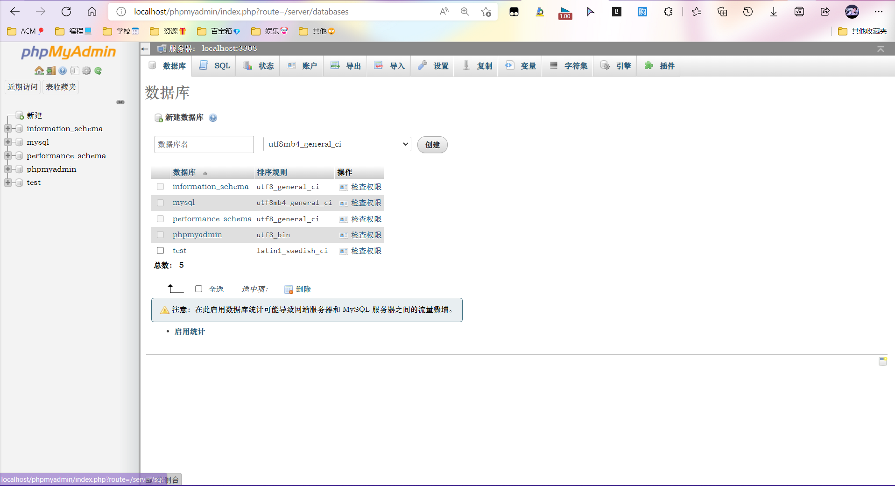Click the hide navigation panel left arrow
The width and height of the screenshot is (895, 486).
click(145, 49)
